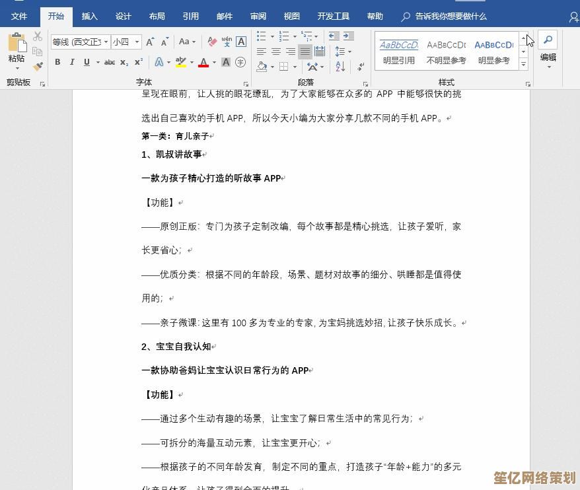Apply yellow text highlight color

[x=181, y=62]
